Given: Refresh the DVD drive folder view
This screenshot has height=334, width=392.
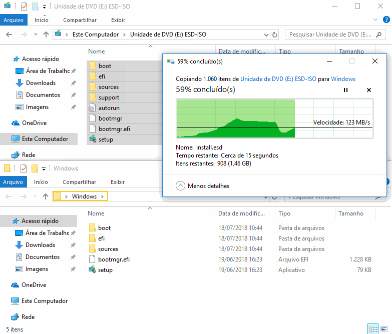Looking at the screenshot, I should click(x=274, y=34).
